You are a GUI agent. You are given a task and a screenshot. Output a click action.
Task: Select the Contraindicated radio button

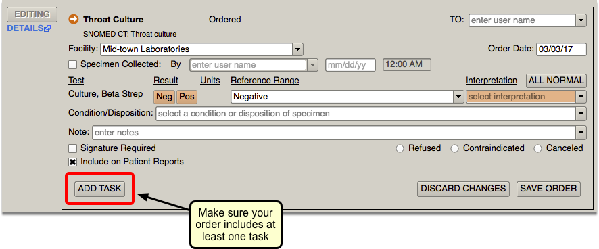pyautogui.click(x=454, y=148)
